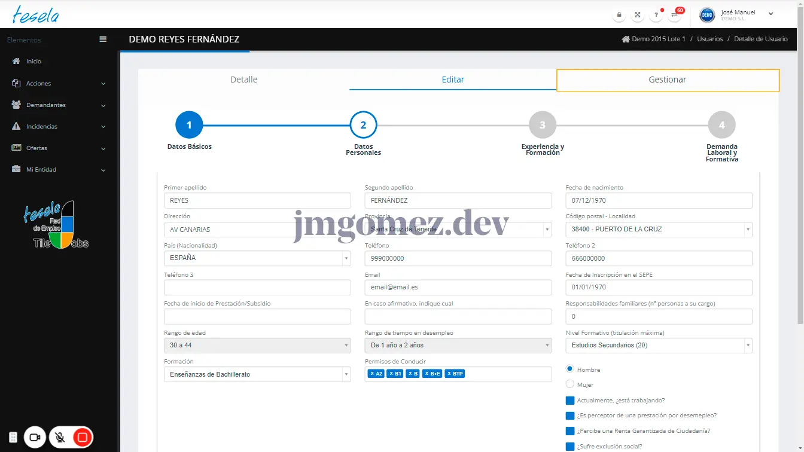
Task: Go to step 3 Experiencia y Formación
Action: [542, 126]
